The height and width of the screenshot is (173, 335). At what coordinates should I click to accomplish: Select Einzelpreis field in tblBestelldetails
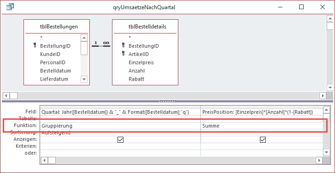click(141, 62)
